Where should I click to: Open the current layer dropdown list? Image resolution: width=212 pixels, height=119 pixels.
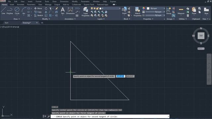(x=120, y=8)
